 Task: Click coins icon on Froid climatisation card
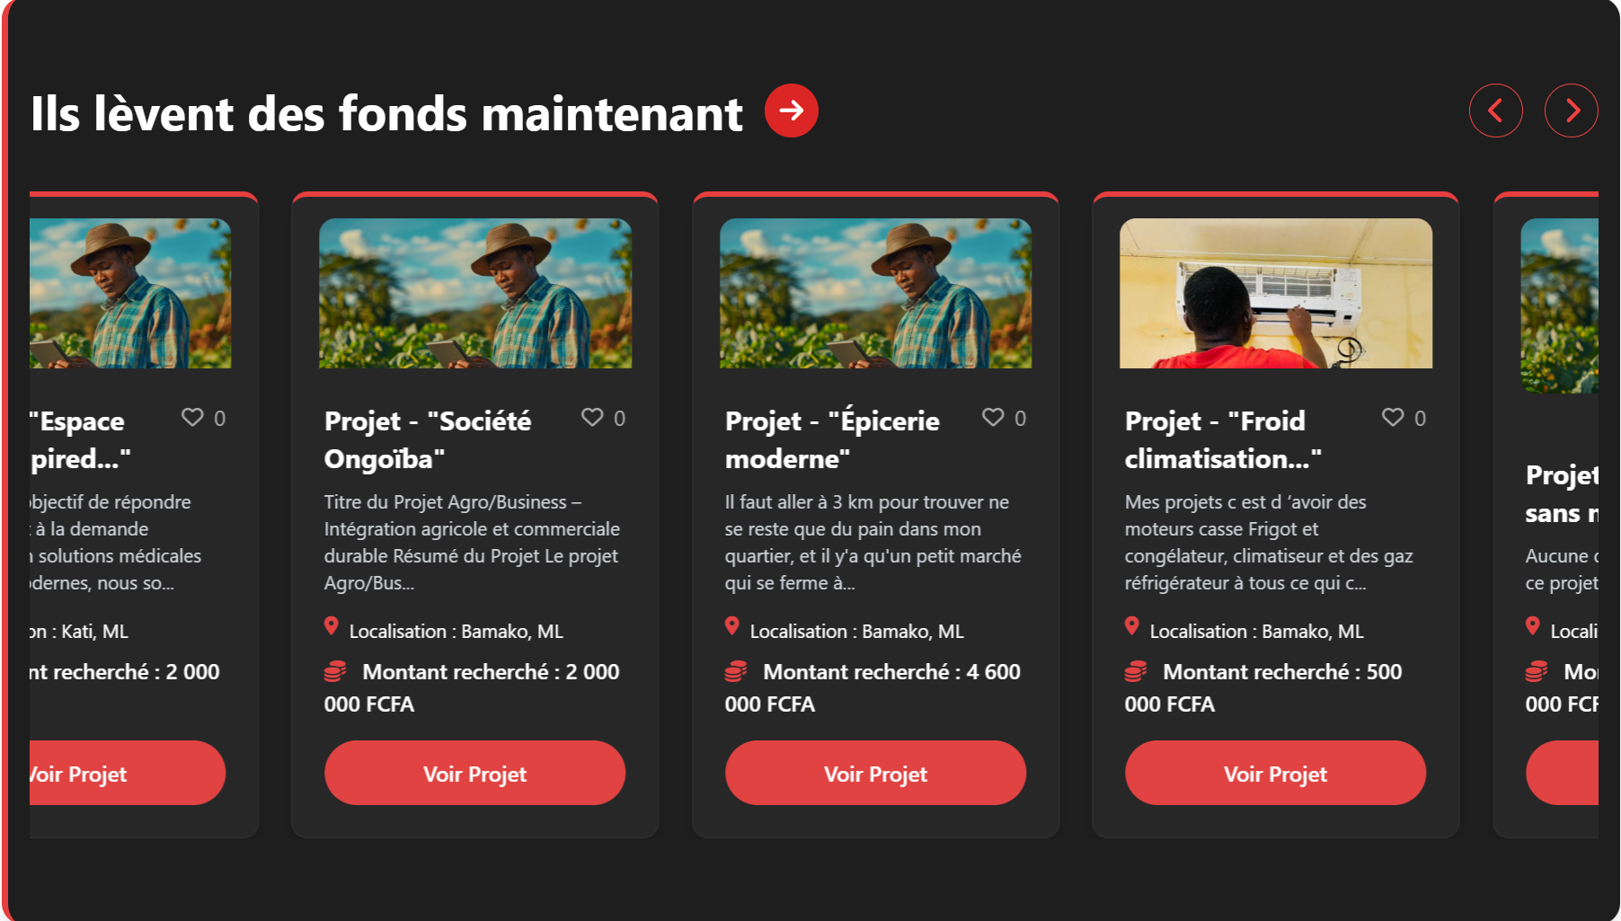coord(1136,671)
